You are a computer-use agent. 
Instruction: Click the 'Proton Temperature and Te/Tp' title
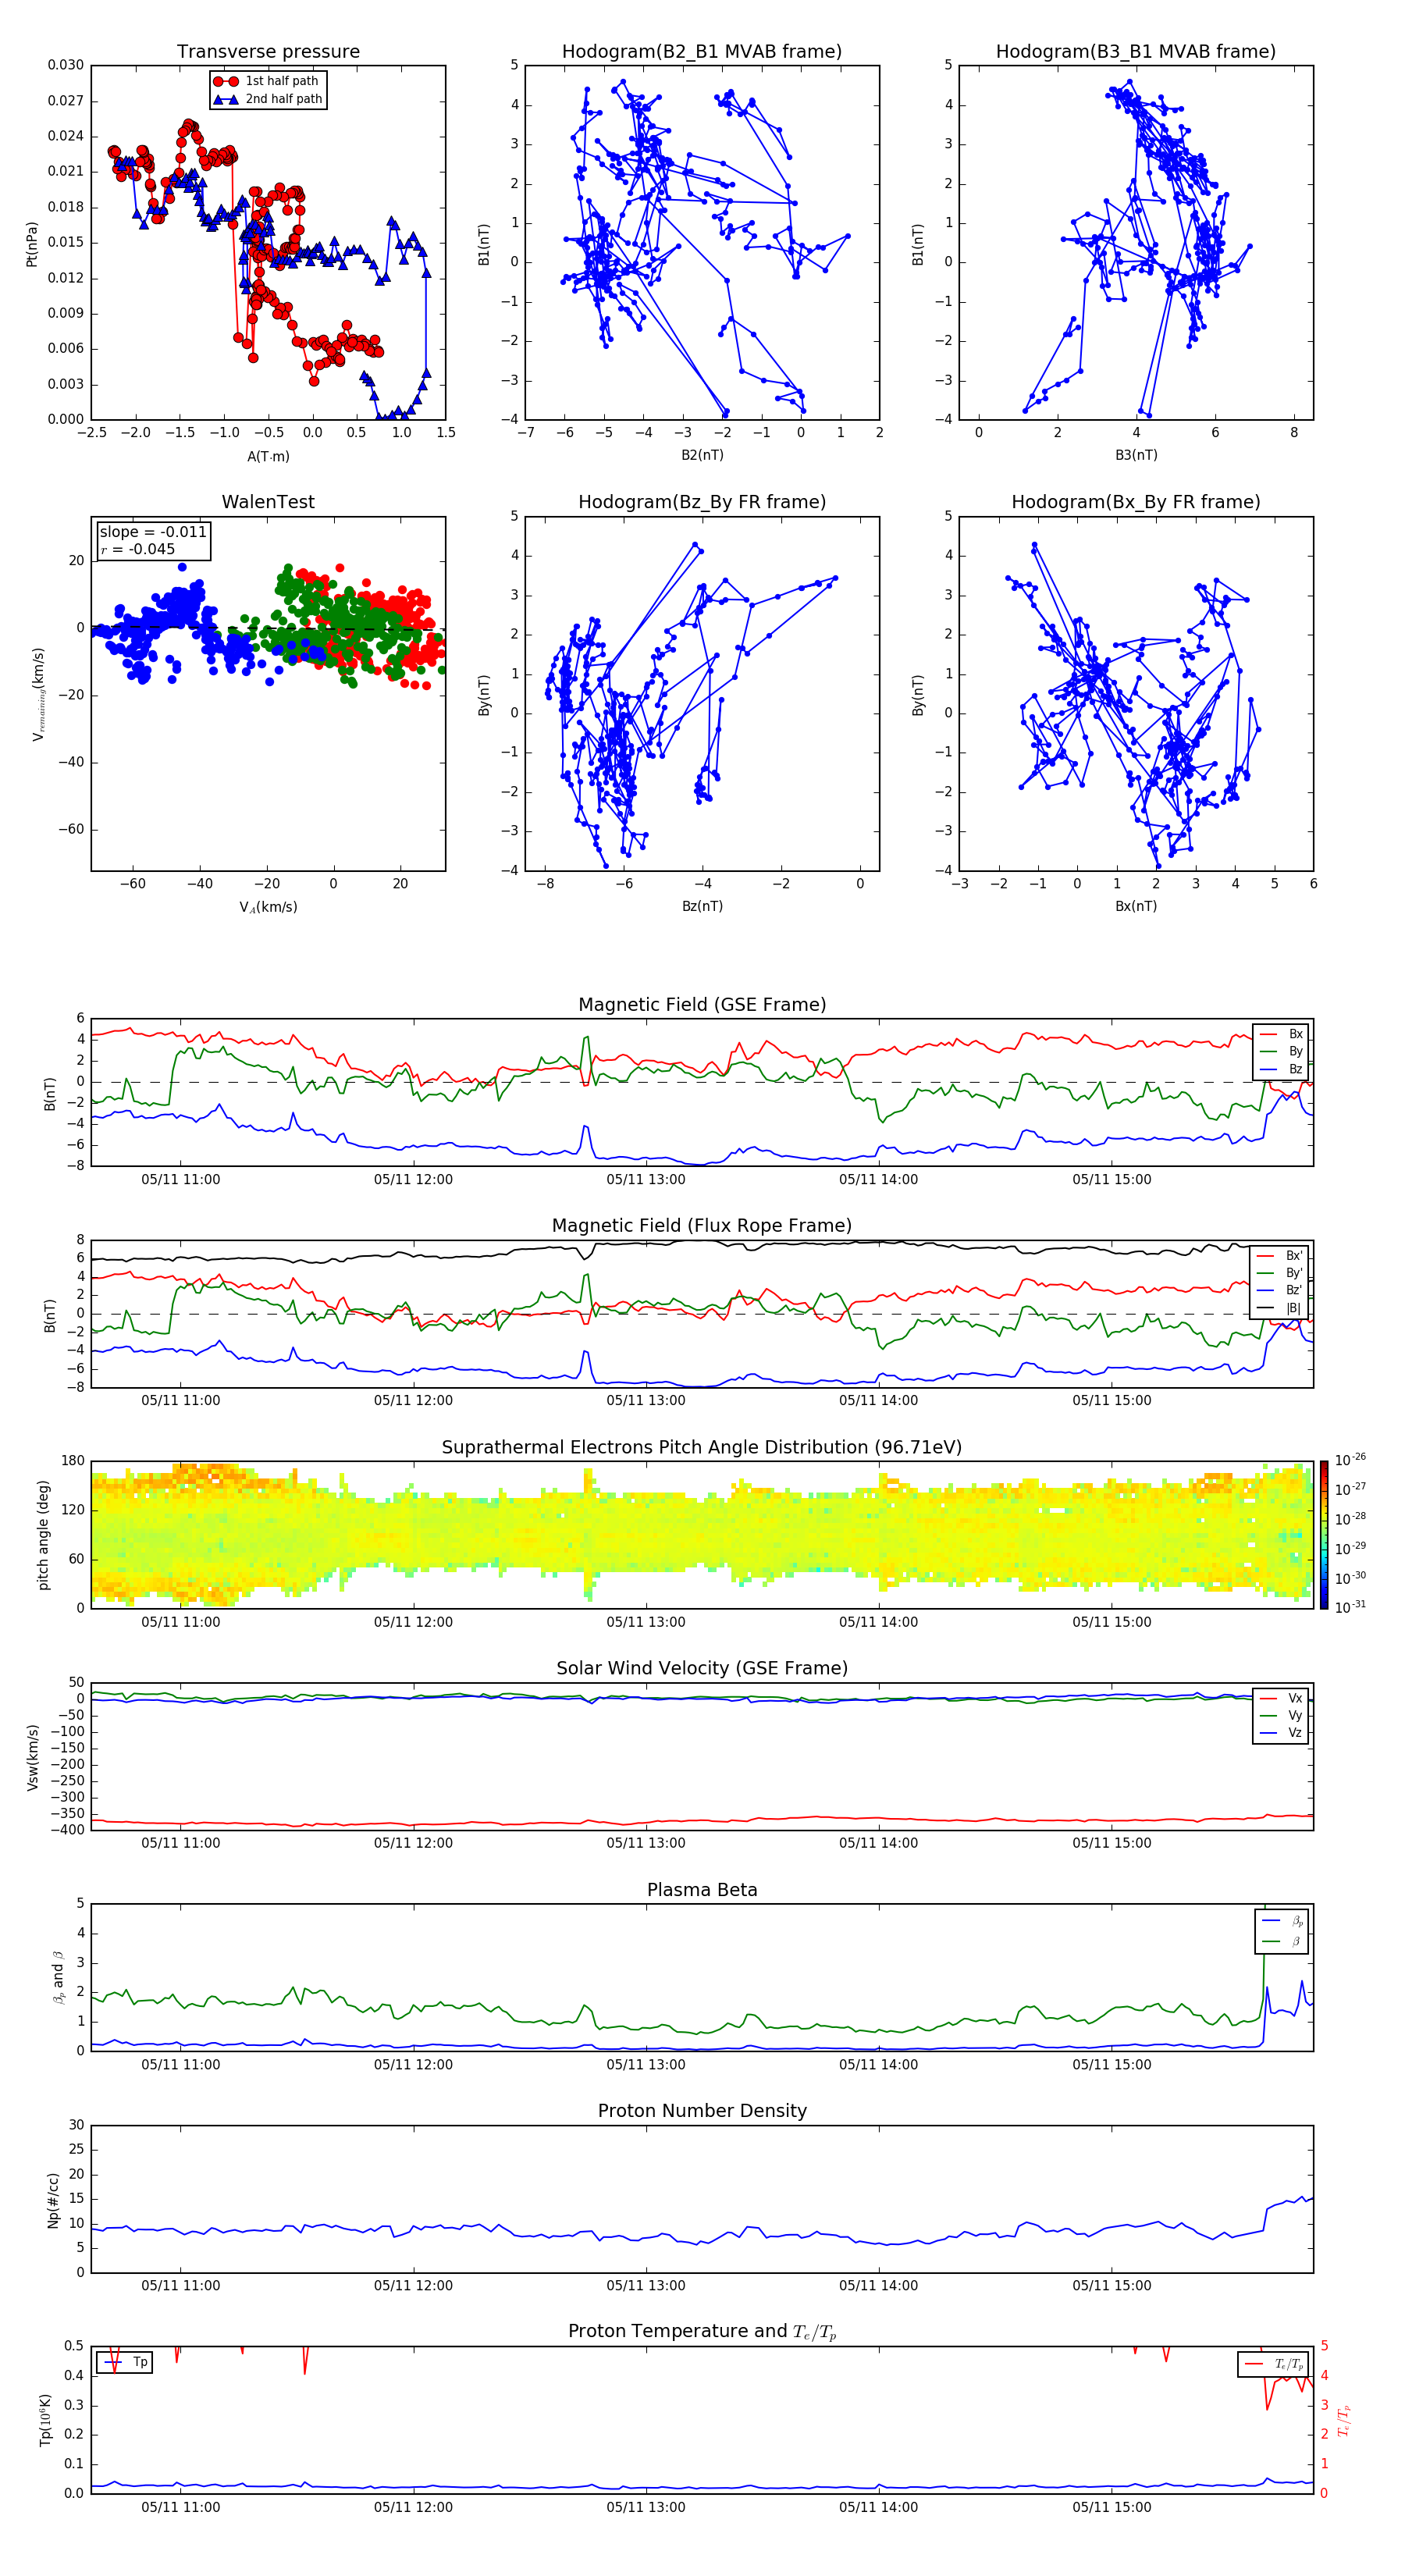(702, 2332)
